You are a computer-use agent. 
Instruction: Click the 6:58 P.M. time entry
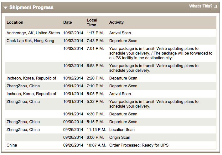(95, 66)
